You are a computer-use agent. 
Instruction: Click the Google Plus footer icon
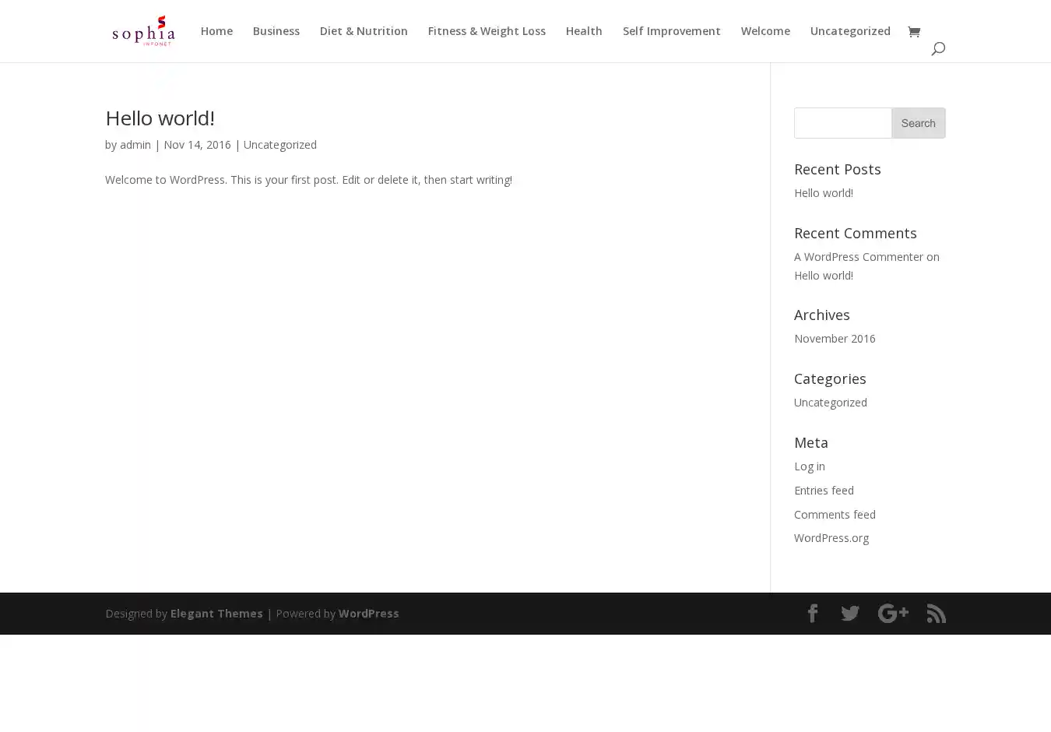coord(893,614)
